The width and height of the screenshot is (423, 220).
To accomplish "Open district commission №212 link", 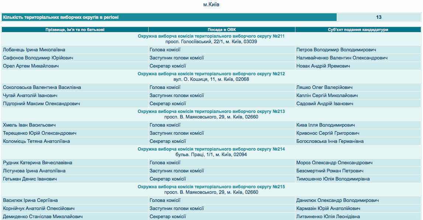I will pos(211,74).
